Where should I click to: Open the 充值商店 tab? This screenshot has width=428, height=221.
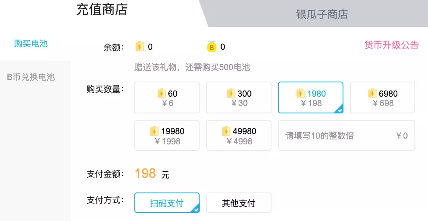[x=102, y=10]
